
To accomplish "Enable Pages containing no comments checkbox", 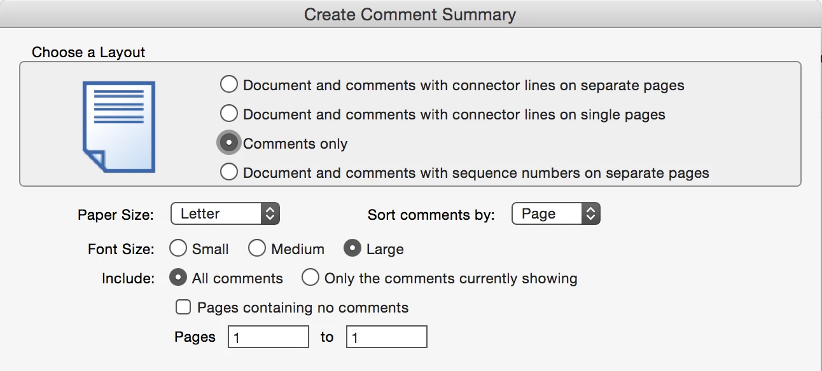I will point(183,307).
